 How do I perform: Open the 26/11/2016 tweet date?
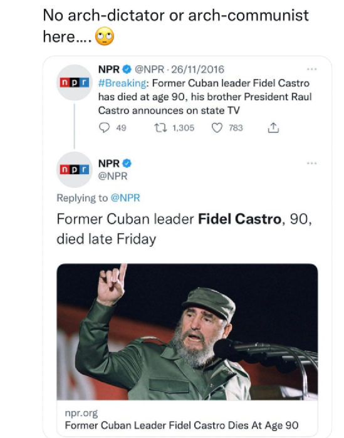[197, 70]
